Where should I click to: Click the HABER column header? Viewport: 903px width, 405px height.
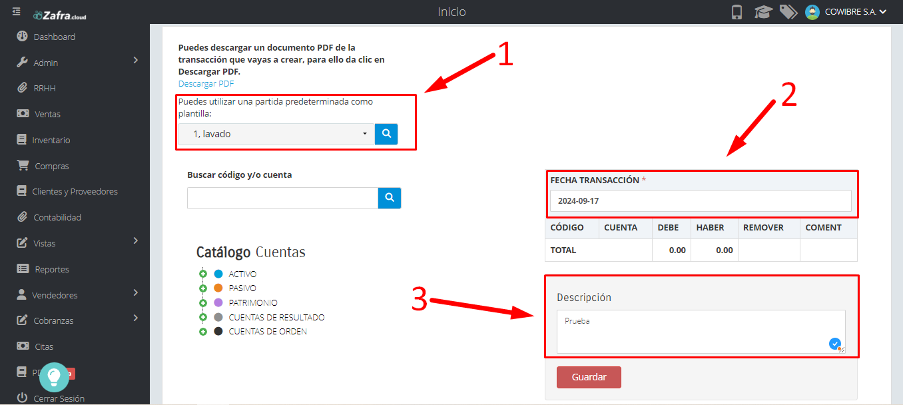click(710, 228)
